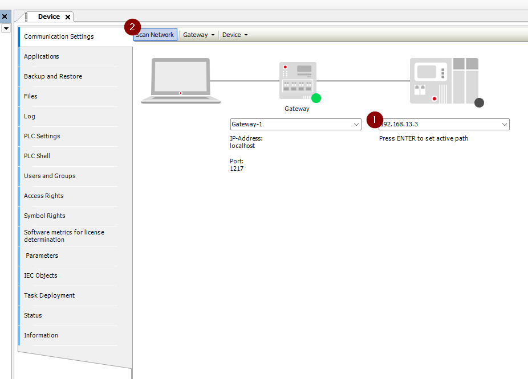
Task: Open the left panel dropdown arrow
Action: coord(6,28)
